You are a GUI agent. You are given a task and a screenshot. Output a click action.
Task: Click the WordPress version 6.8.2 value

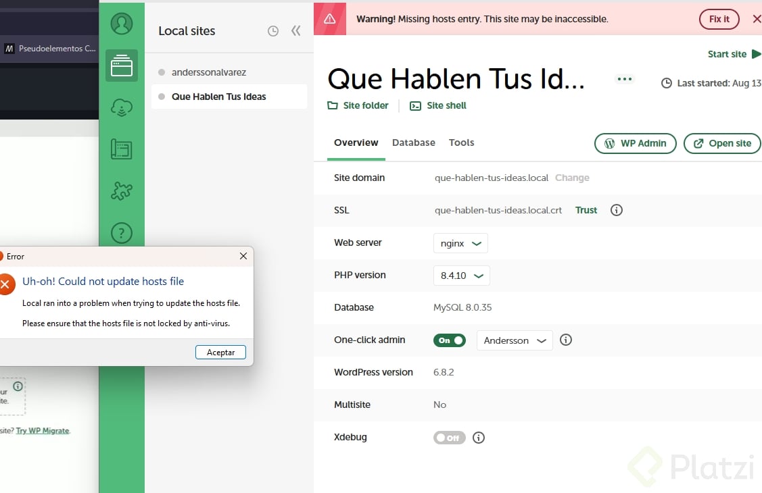[444, 372]
